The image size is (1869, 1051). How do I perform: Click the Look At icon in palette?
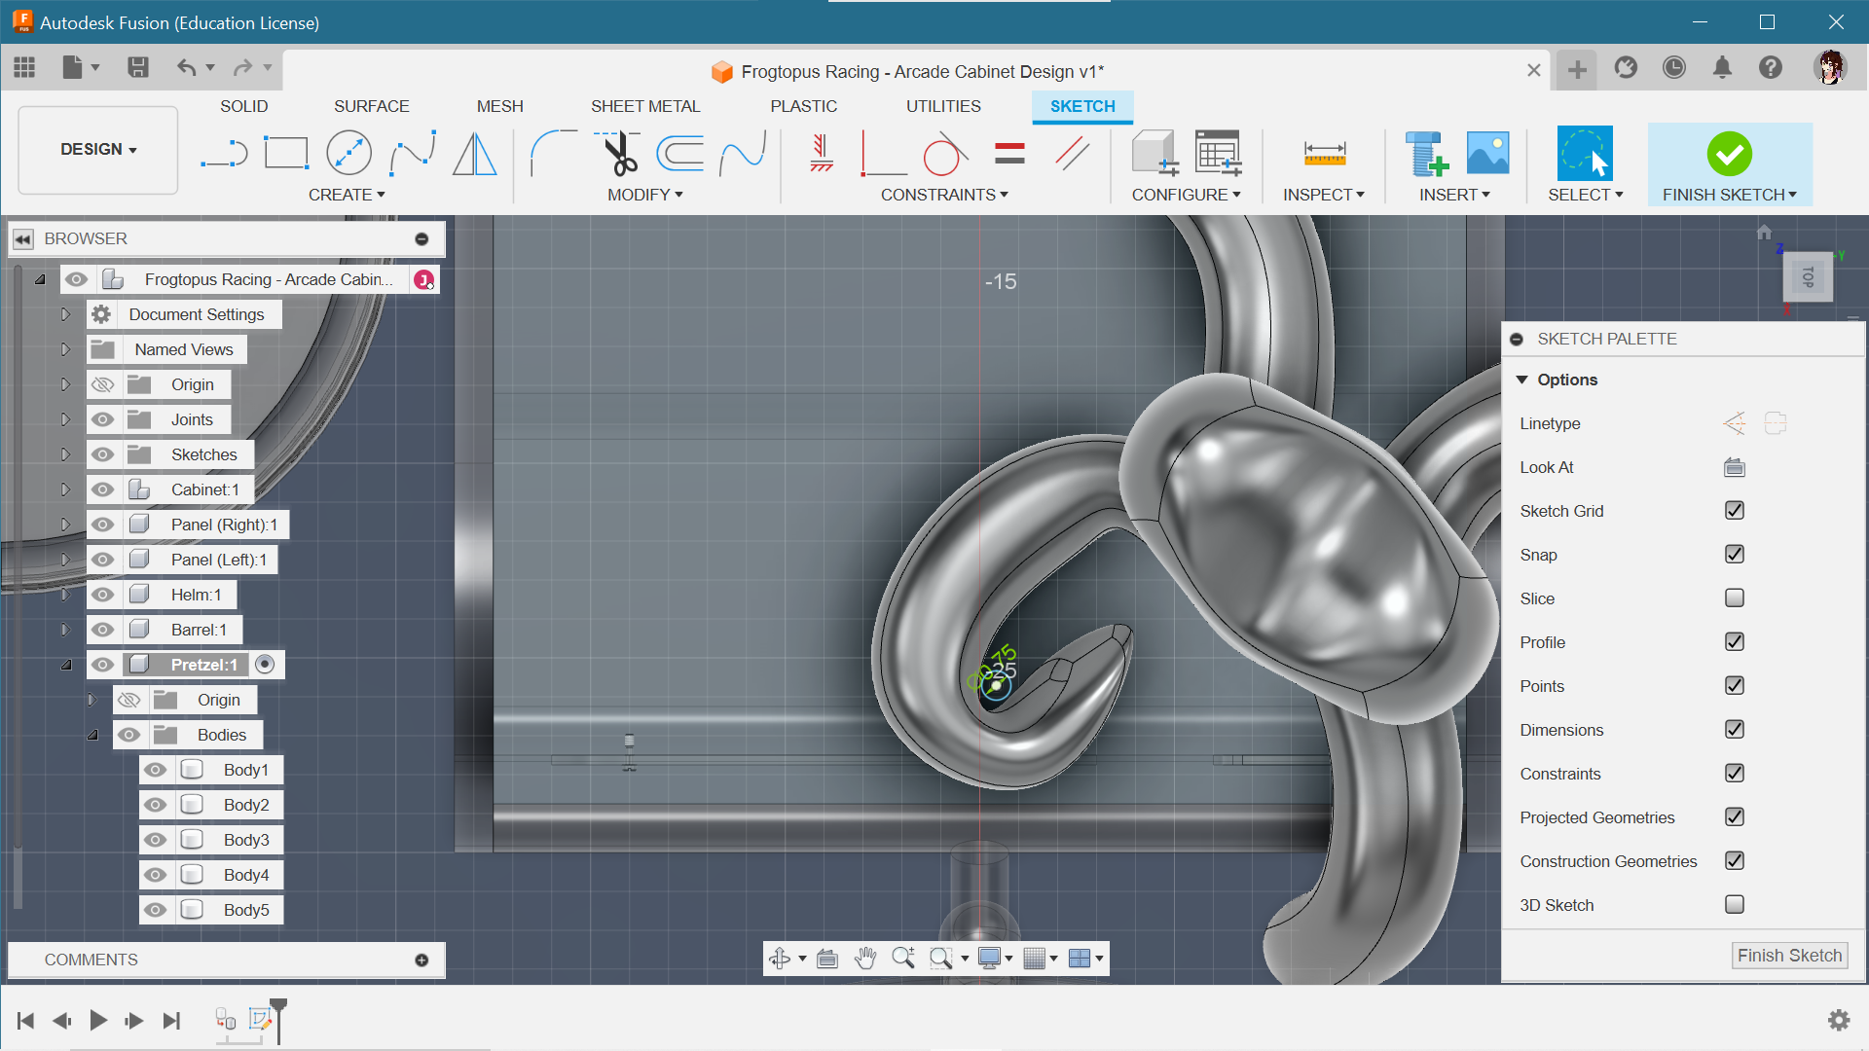[x=1735, y=467]
